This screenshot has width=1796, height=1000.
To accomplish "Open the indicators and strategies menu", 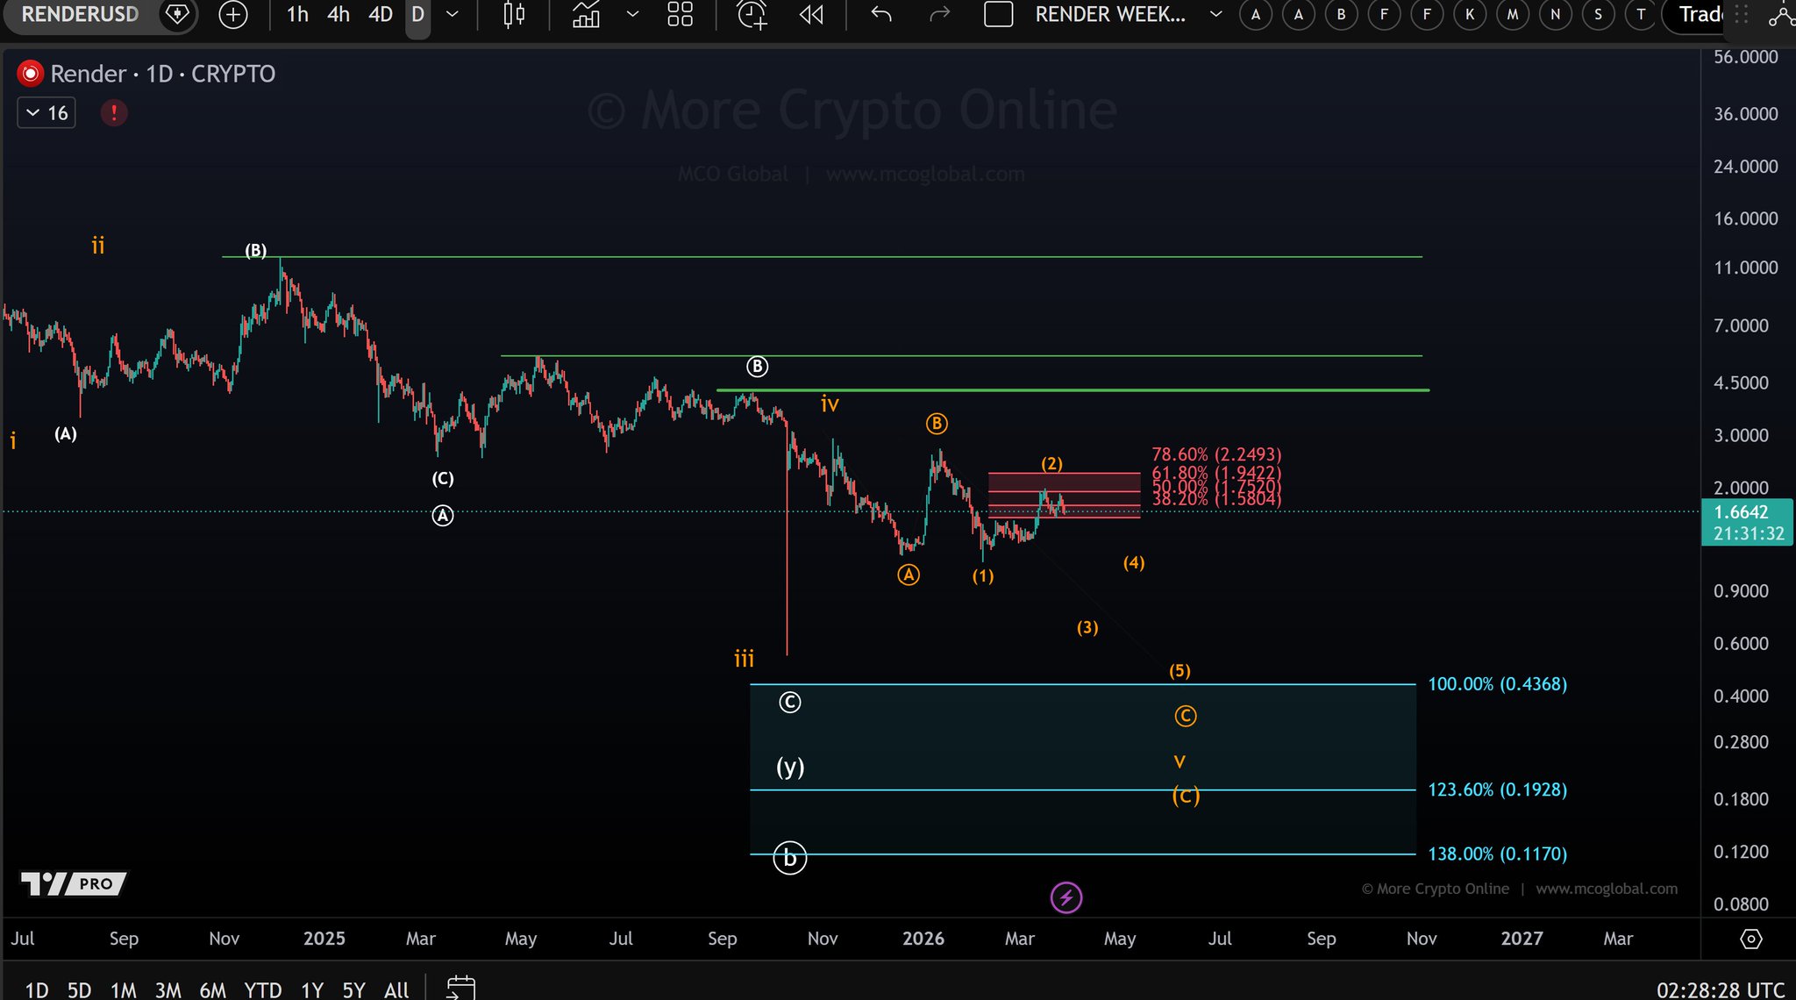I will [x=586, y=14].
